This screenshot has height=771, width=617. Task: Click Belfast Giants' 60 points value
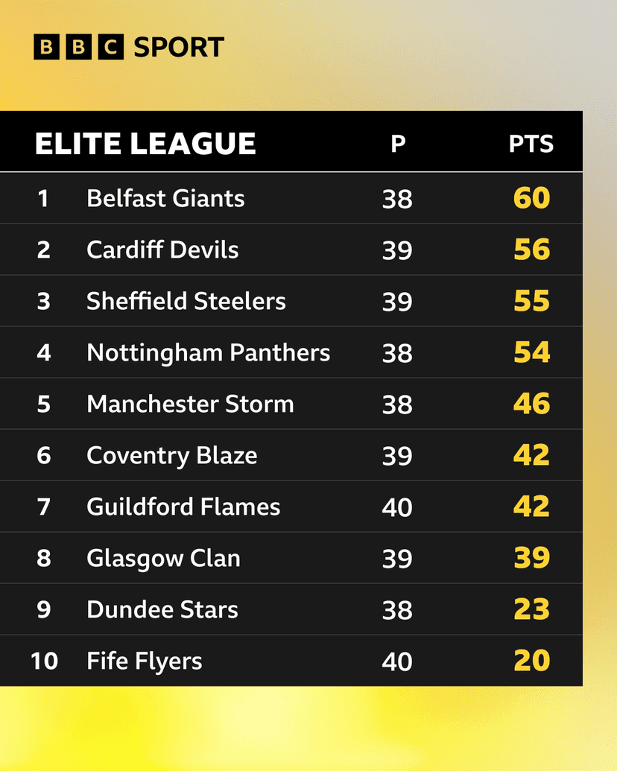click(531, 198)
